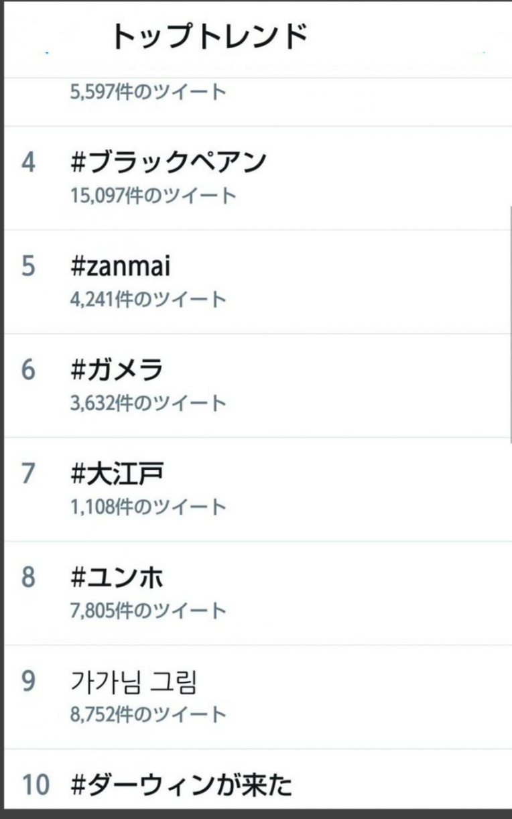Screen dimensions: 512x819
Task: Open the #ダーウィンが来た trend
Action: click(182, 785)
